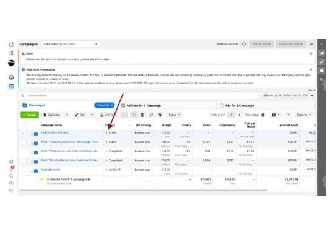
Task: Open the three-dot more options button
Action: click(311, 44)
